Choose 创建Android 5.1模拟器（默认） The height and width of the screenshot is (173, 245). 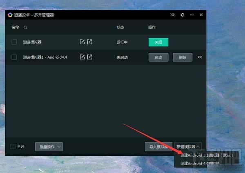coord(207,155)
